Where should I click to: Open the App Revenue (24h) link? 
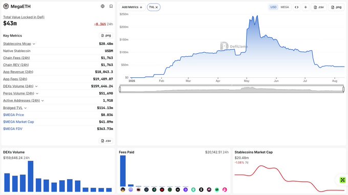18,72
